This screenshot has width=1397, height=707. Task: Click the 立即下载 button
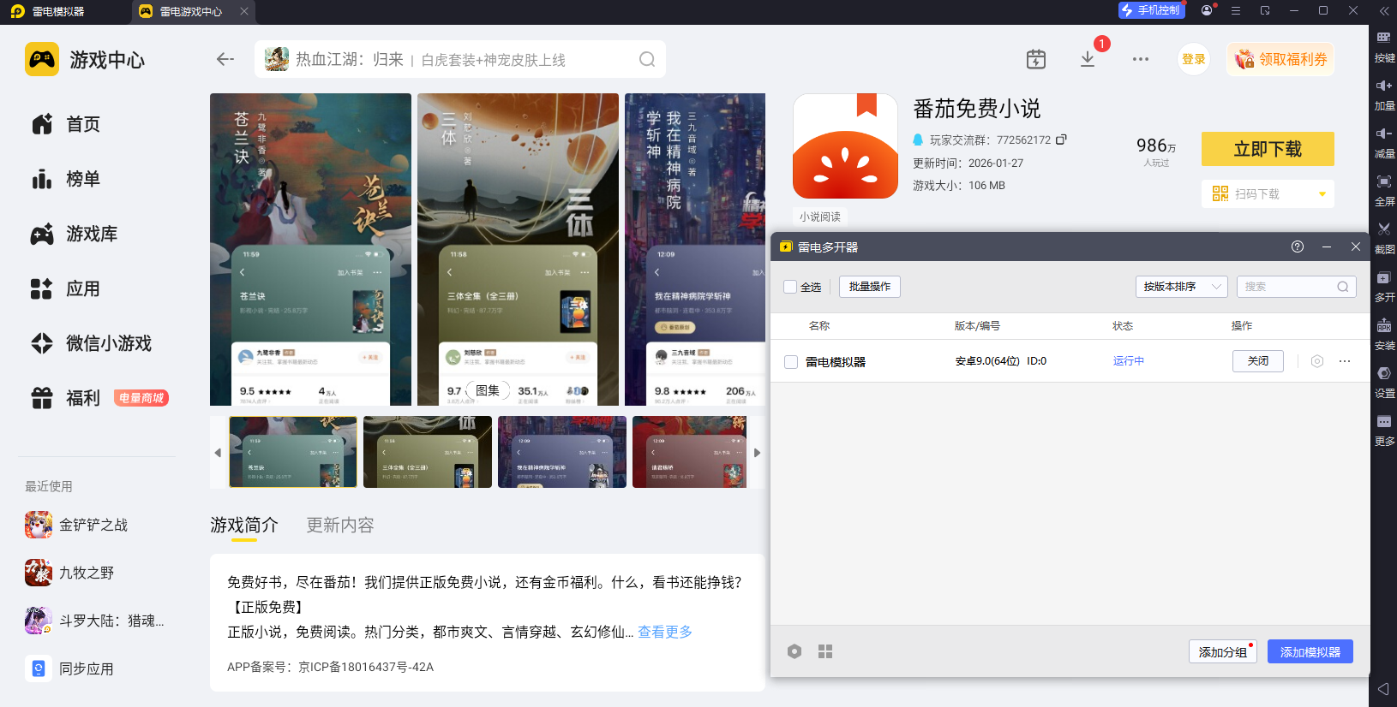(x=1267, y=149)
